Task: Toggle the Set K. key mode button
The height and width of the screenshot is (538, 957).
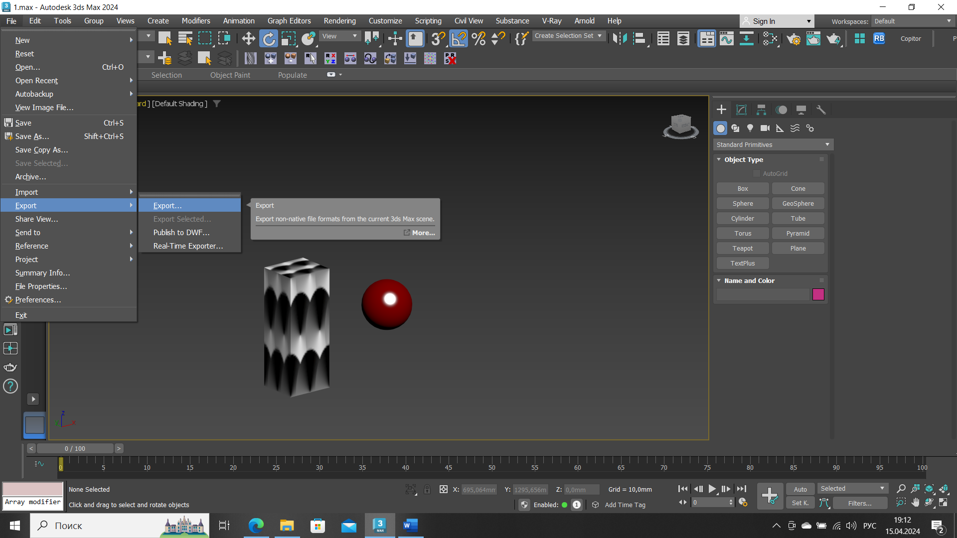Action: pos(800,503)
